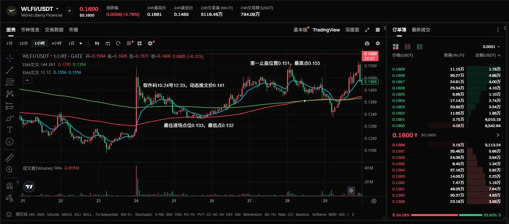Activate the zoom-in magnifier tool

[10, 169]
